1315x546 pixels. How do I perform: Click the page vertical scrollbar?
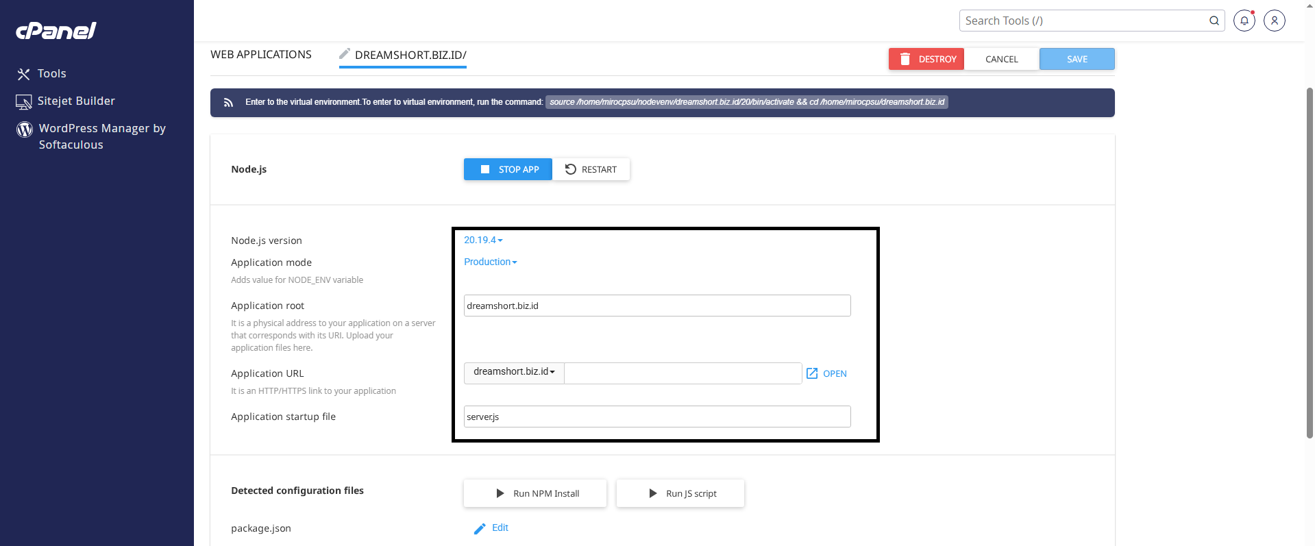coord(1310,260)
